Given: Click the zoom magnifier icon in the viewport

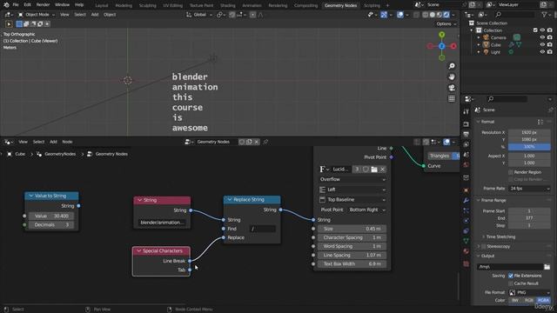Looking at the screenshot, I should point(452,66).
